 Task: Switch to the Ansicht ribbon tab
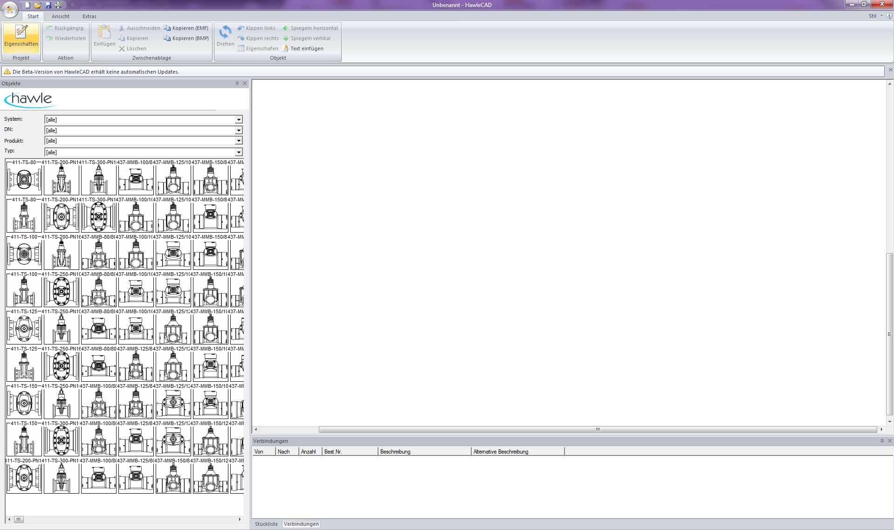click(x=60, y=16)
